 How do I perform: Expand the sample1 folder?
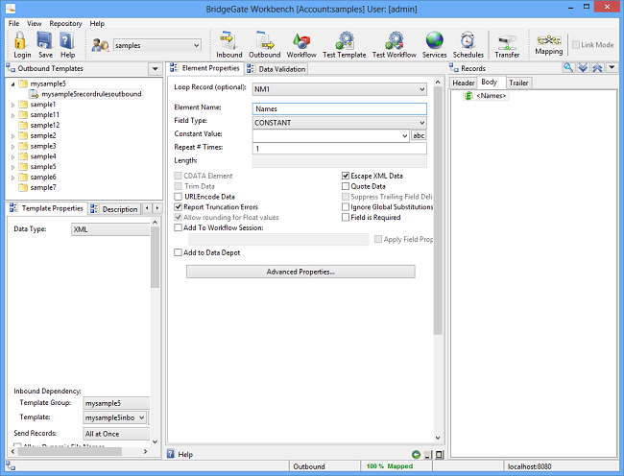click(12, 105)
